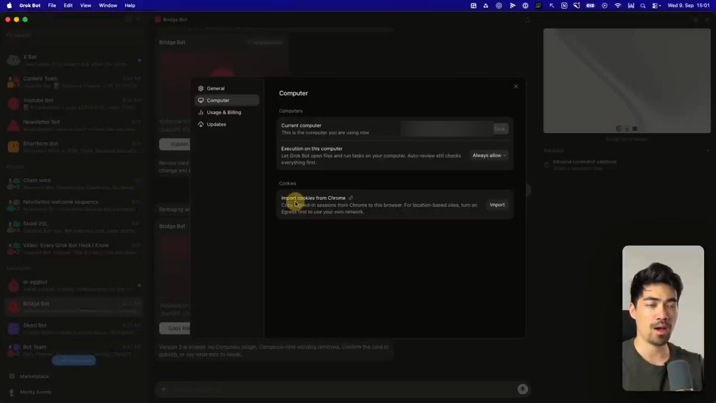Open Control Center in the menu bar

click(x=656, y=5)
